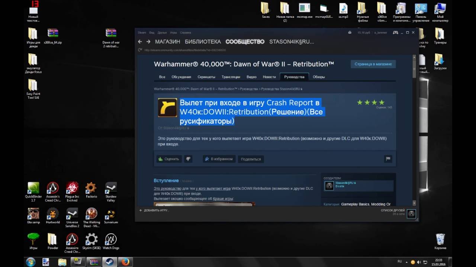Switch to Новости tab

(269, 77)
